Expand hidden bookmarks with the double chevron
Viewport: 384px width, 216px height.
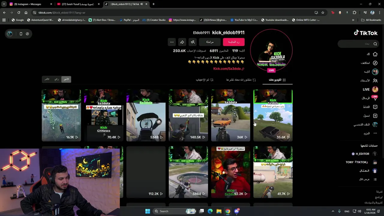(353, 20)
